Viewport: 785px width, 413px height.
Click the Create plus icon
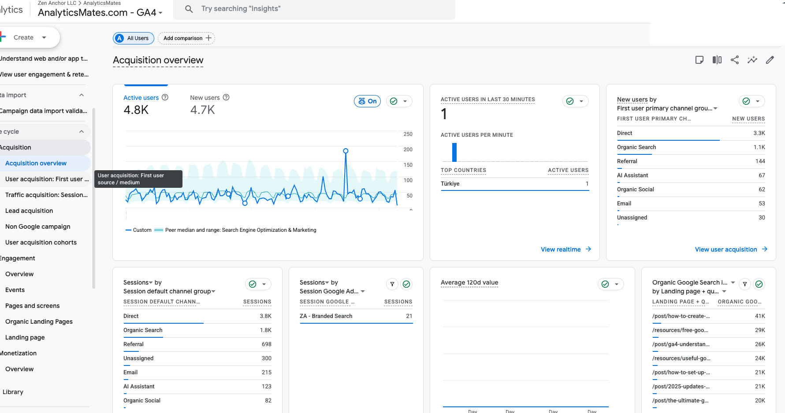pos(3,37)
